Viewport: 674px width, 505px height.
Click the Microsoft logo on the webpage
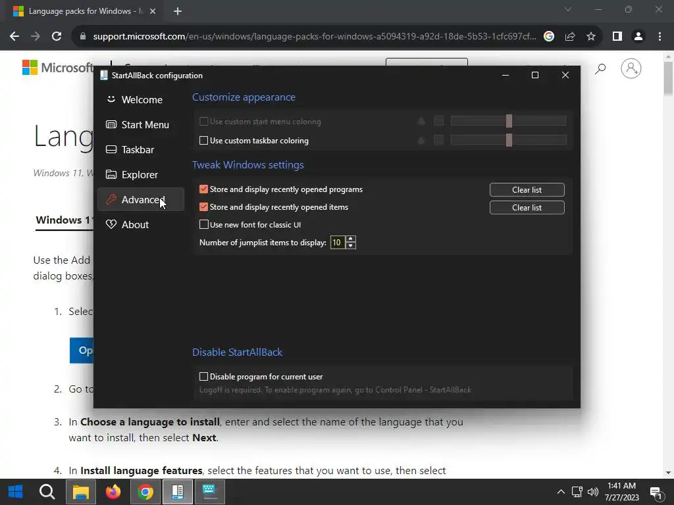click(x=58, y=68)
